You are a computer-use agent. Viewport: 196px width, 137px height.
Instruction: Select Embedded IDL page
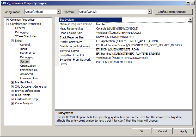[x=29, y=70]
